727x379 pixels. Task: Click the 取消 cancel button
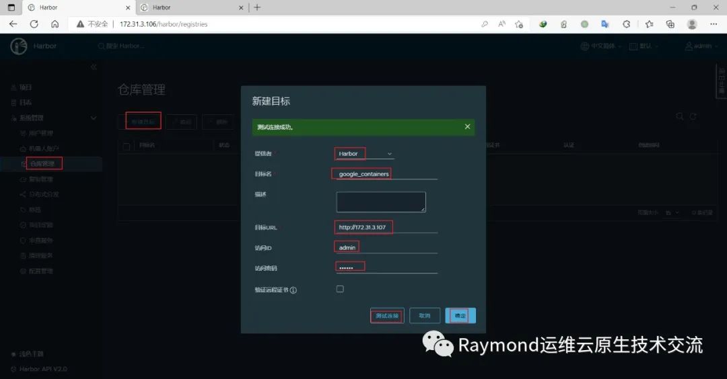tap(425, 316)
